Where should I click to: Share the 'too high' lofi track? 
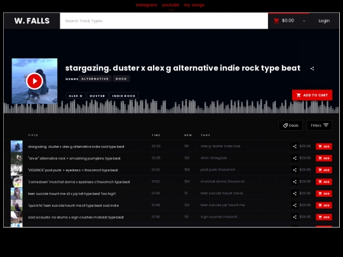295,194
